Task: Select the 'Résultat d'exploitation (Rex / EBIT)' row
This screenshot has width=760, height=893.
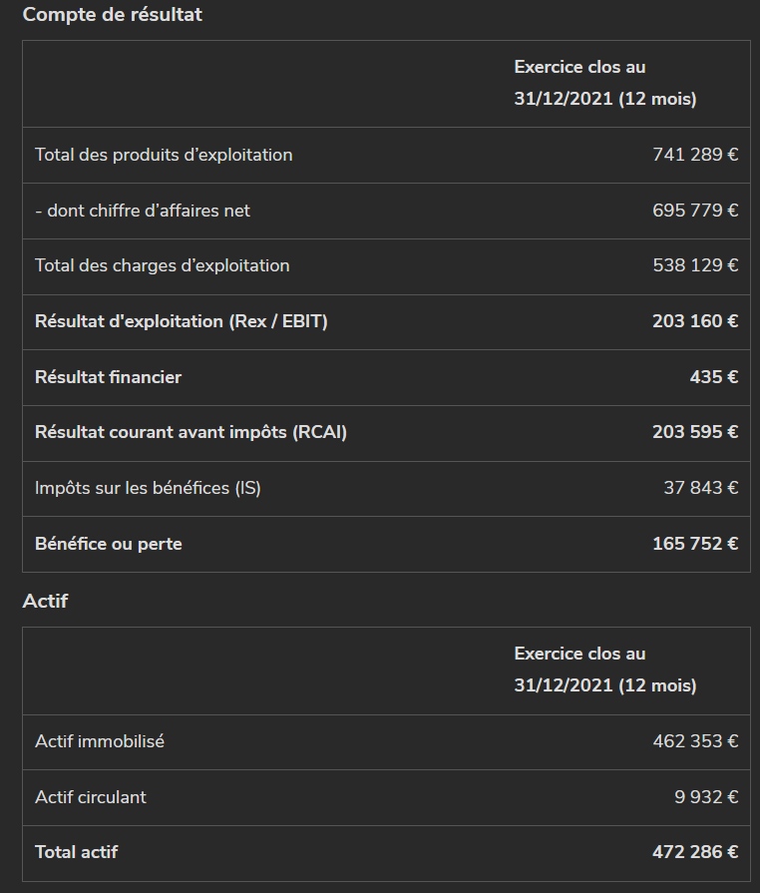Action: (x=386, y=321)
